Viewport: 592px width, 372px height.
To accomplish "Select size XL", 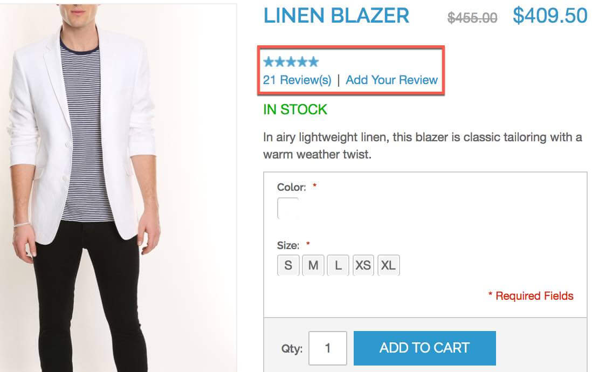I will [388, 266].
